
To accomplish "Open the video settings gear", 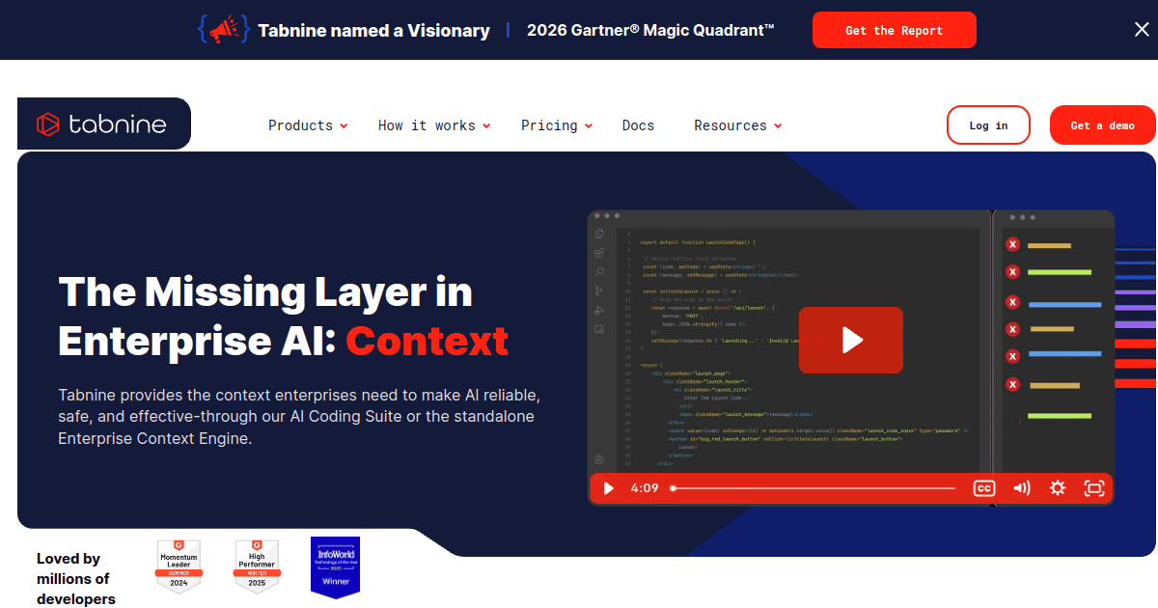I will pyautogui.click(x=1058, y=488).
